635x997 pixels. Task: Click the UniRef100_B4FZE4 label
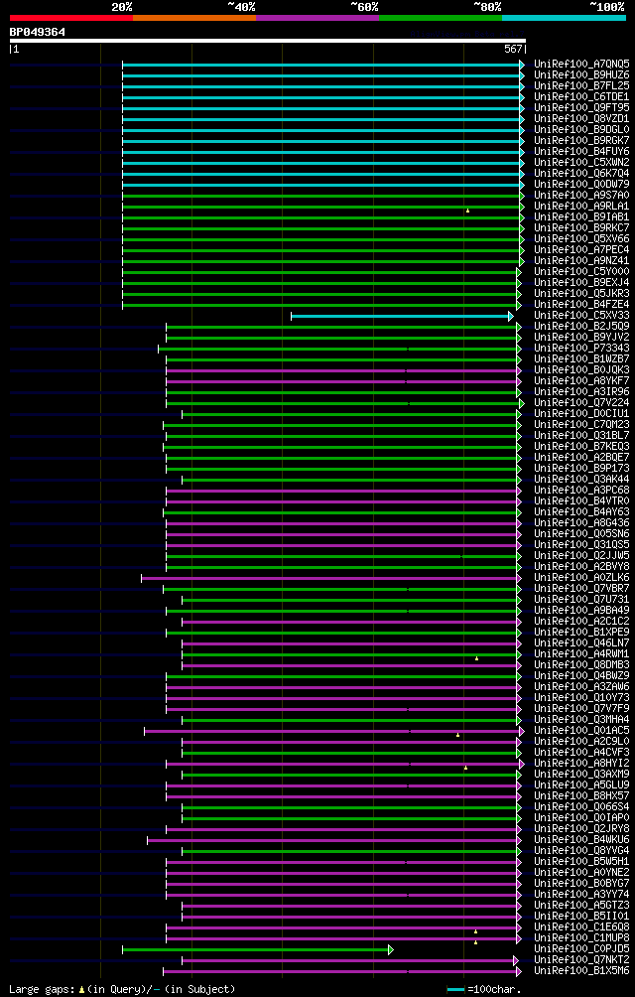point(581,305)
